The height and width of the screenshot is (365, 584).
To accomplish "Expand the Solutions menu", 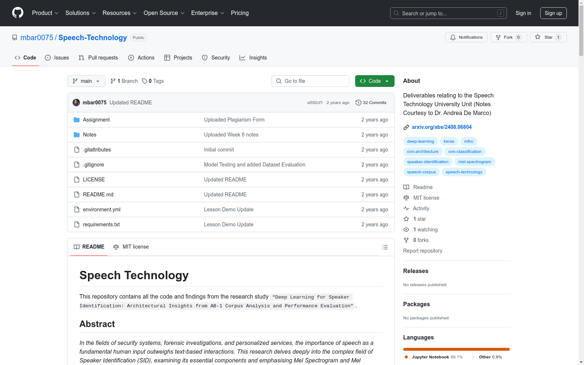I will [x=81, y=13].
